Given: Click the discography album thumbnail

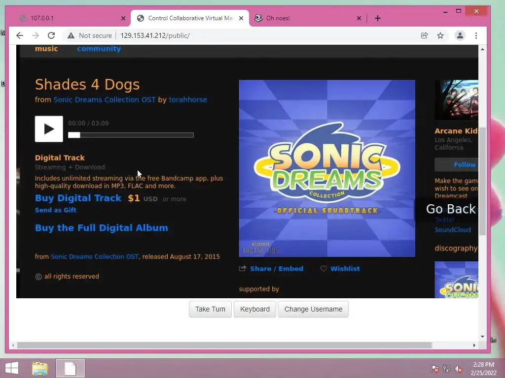Looking at the screenshot, I should [456, 280].
